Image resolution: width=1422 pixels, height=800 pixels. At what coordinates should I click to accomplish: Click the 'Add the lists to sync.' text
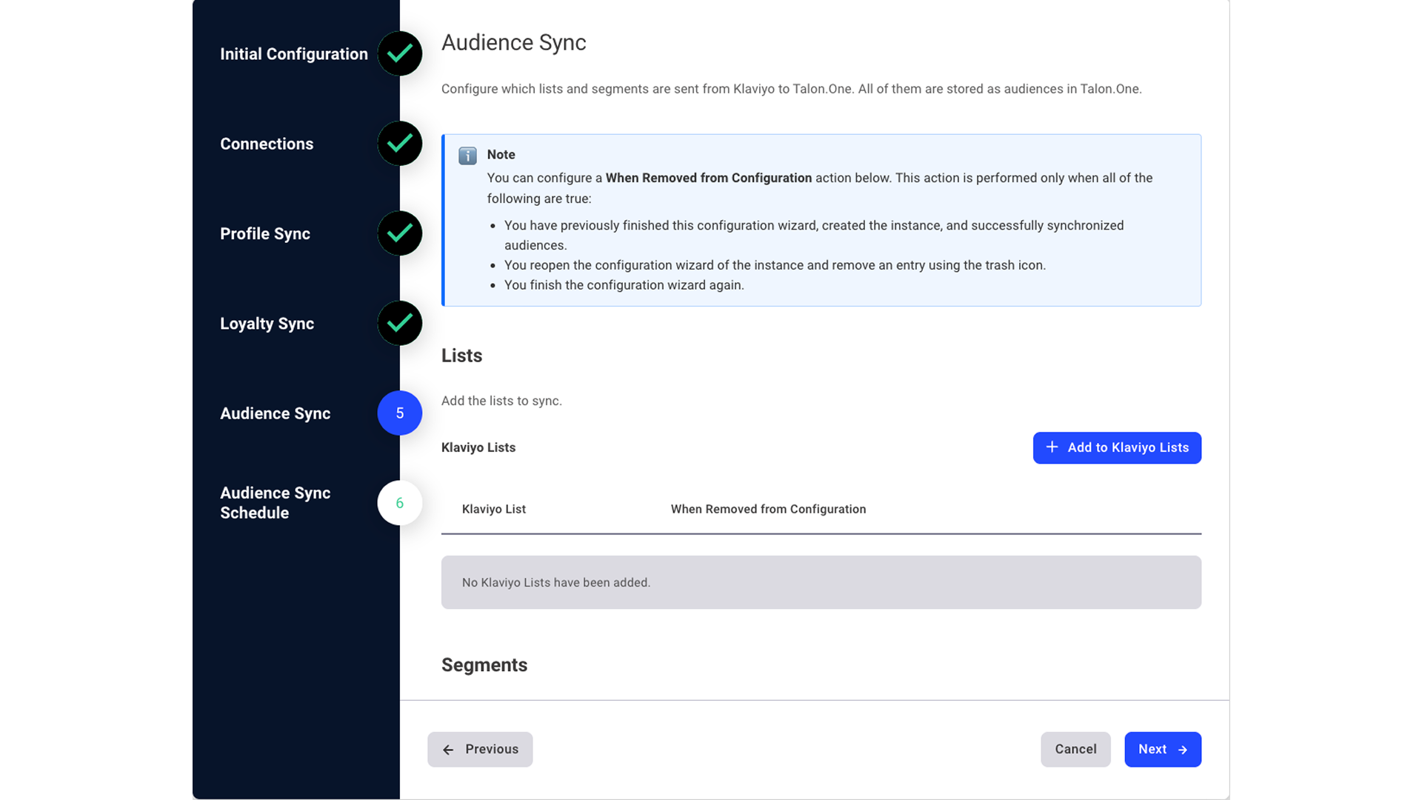click(x=501, y=401)
